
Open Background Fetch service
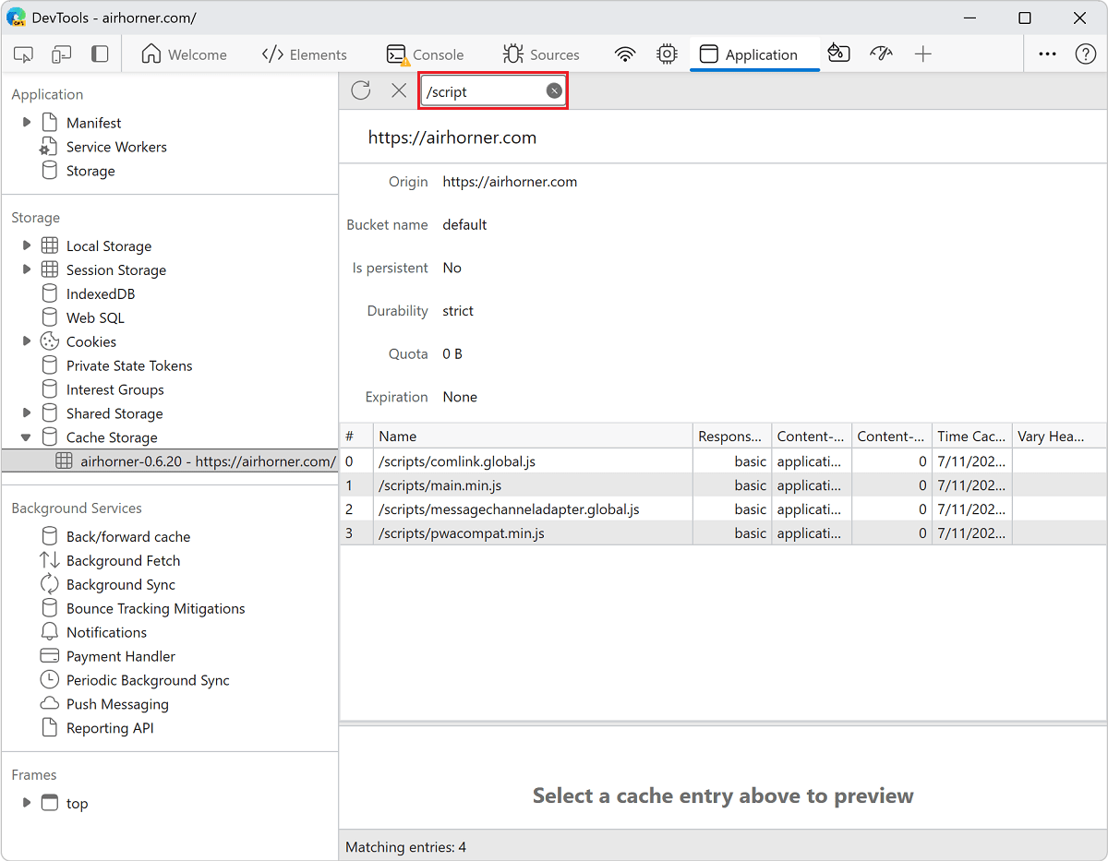[121, 559]
